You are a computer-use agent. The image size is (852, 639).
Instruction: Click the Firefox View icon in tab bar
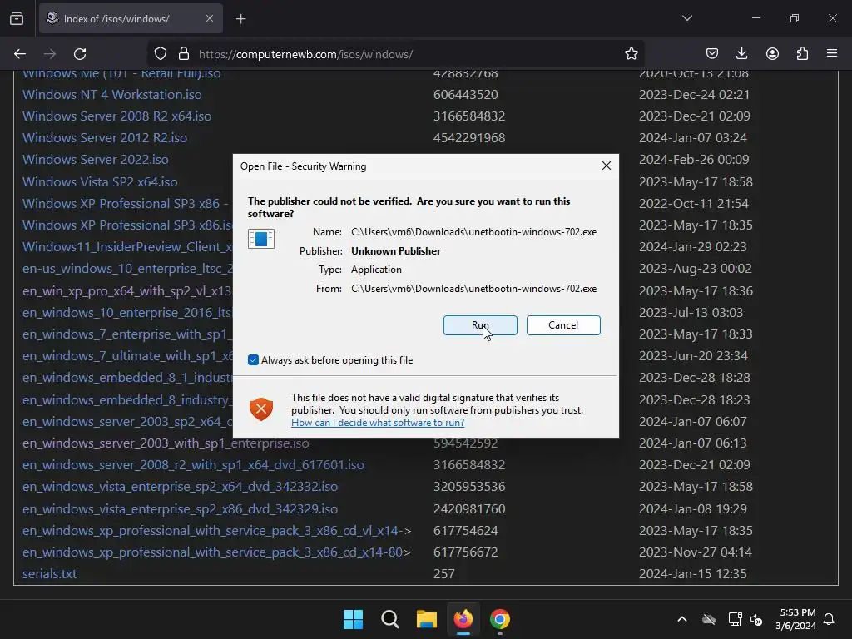pos(17,18)
